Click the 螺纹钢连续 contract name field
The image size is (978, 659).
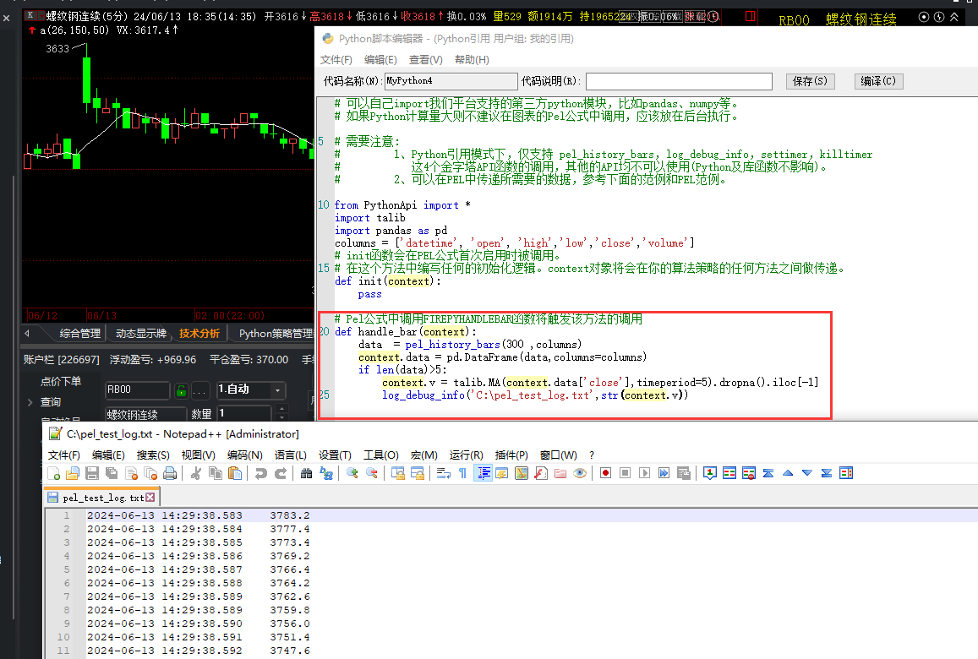point(146,414)
